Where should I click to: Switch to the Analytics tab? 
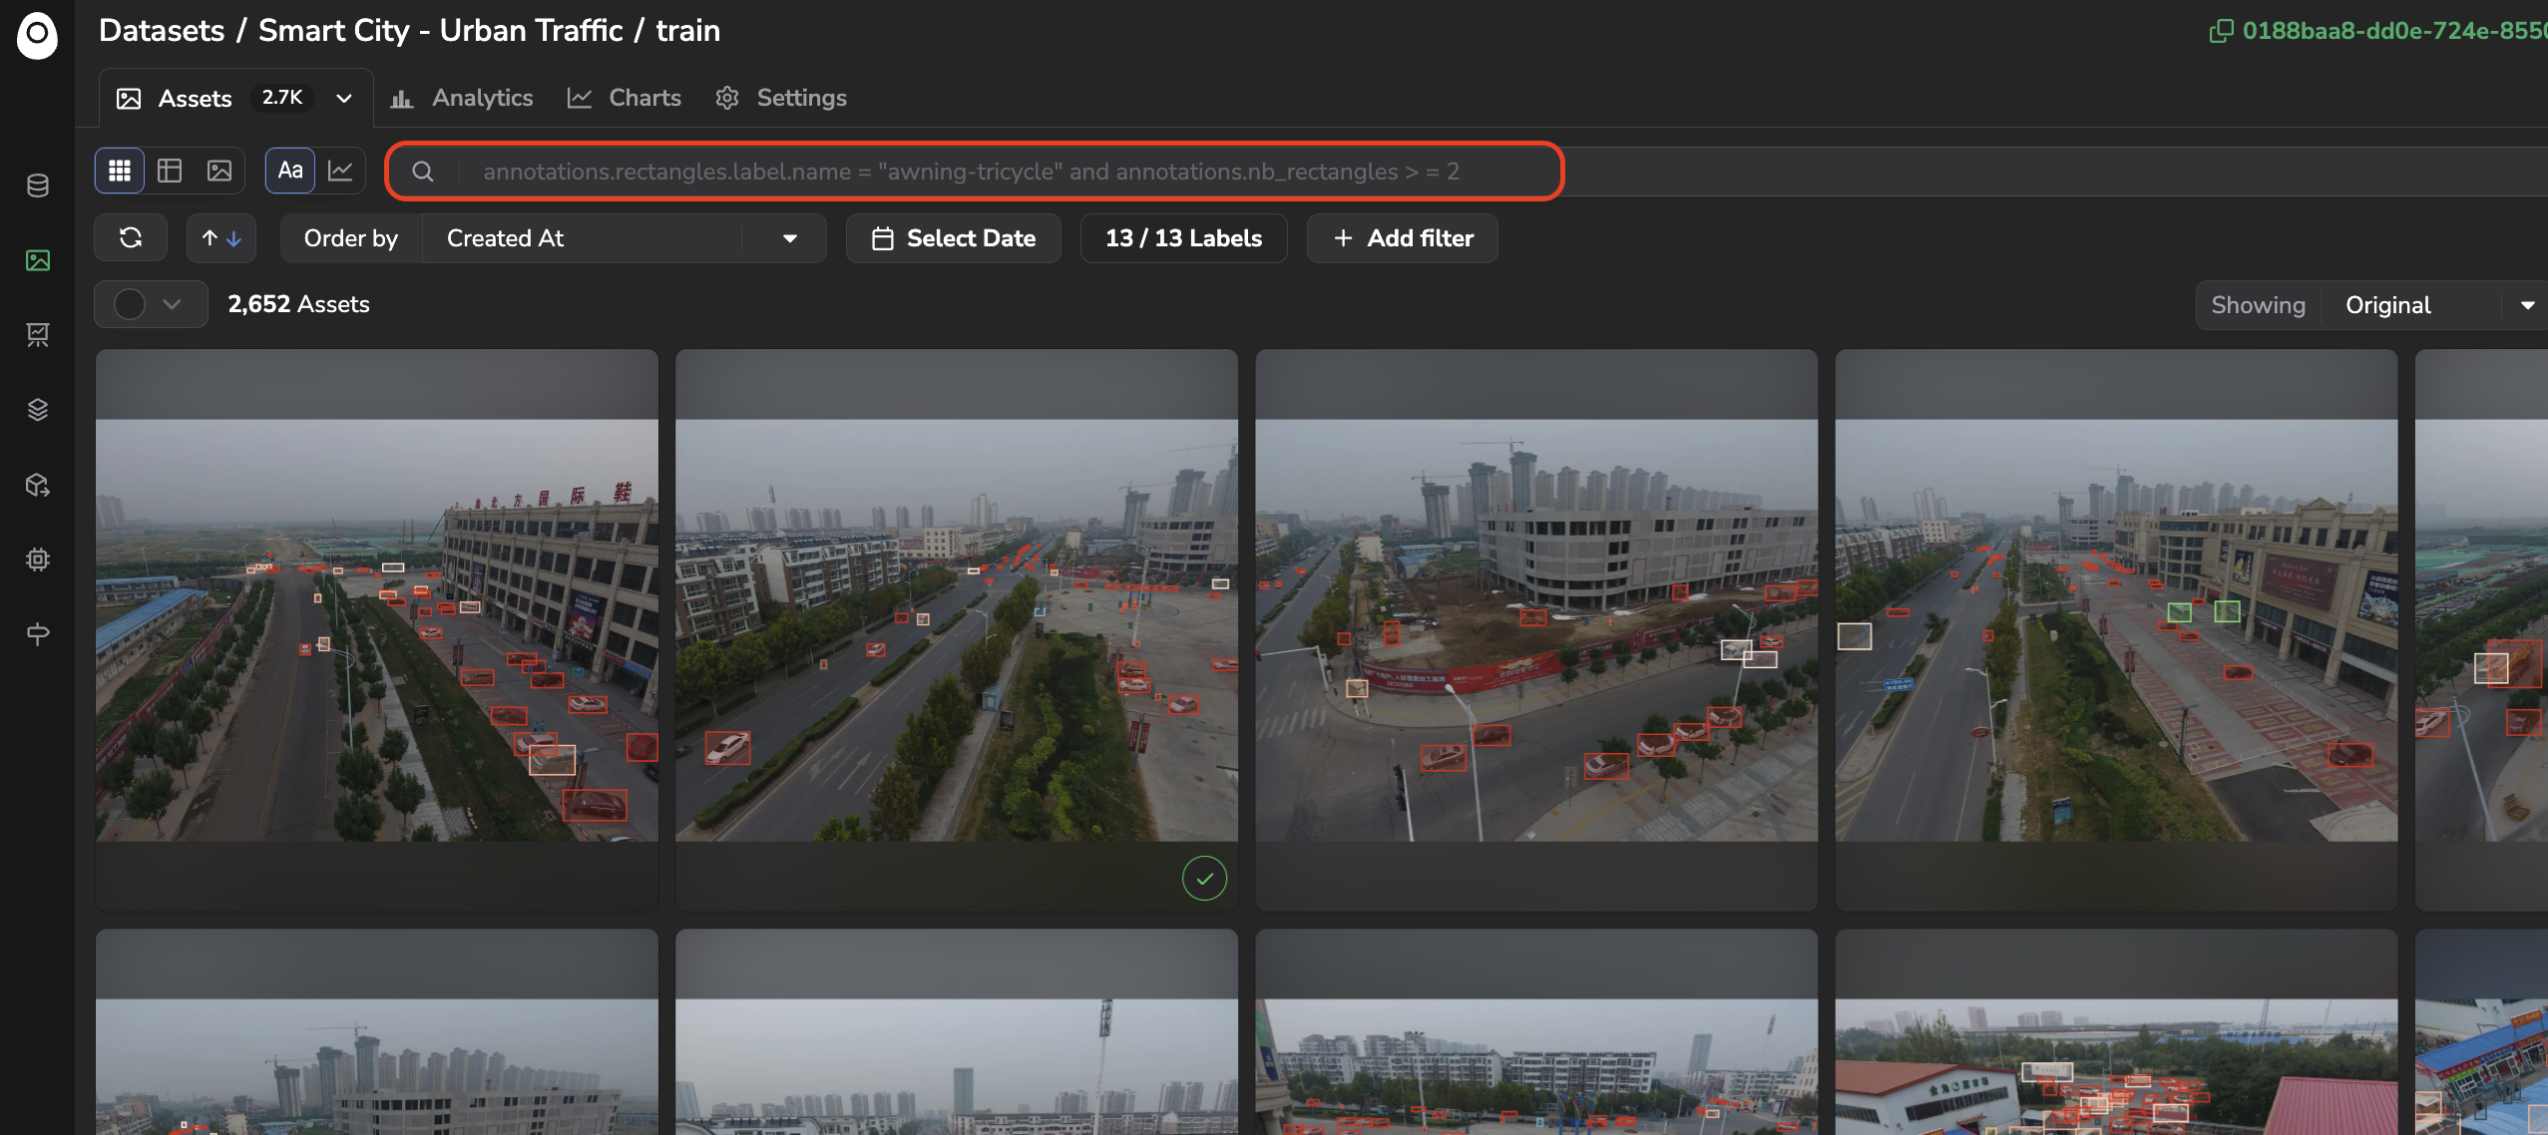click(462, 98)
